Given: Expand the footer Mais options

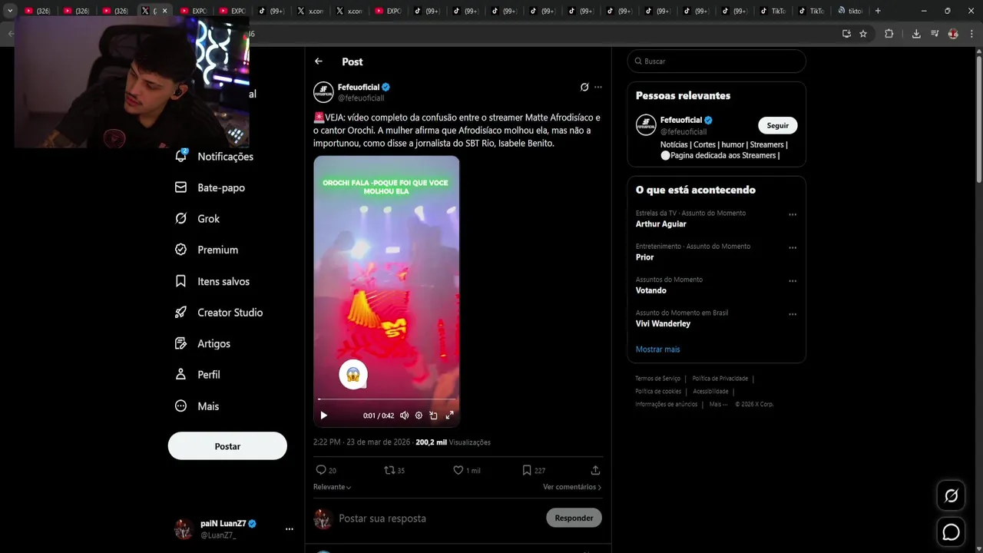Looking at the screenshot, I should [x=718, y=405].
